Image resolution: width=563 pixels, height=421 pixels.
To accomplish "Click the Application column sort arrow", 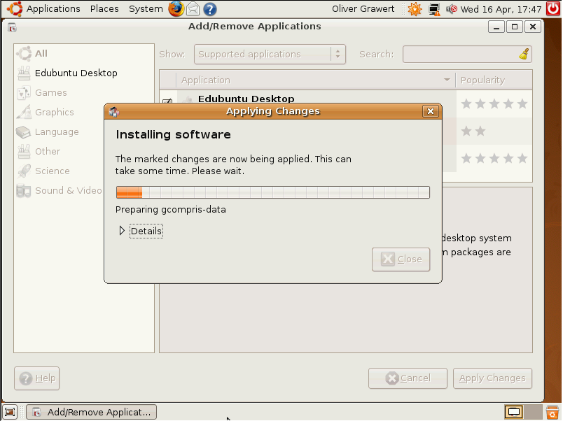I will click(x=447, y=80).
